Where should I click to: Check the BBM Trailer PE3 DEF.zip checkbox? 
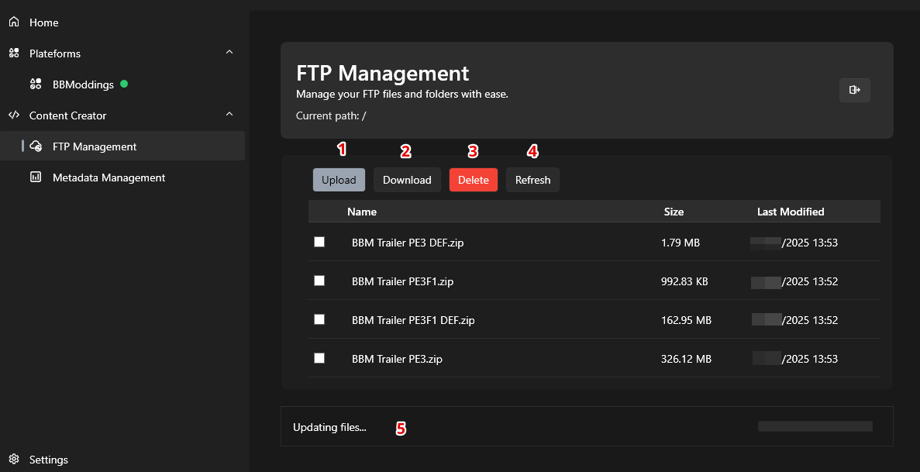[x=319, y=242]
